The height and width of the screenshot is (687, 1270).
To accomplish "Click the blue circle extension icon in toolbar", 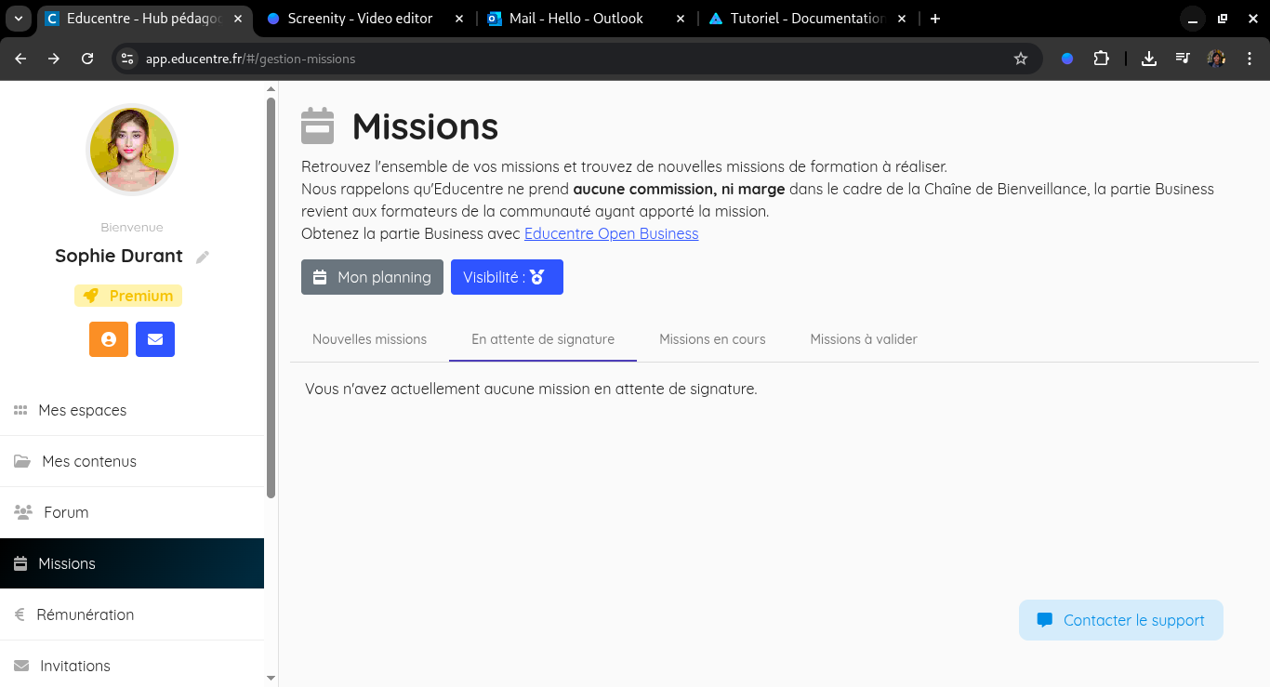I will (x=1067, y=59).
